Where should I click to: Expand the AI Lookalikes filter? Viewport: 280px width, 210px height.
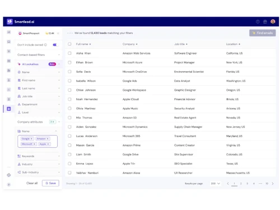(x=59, y=64)
